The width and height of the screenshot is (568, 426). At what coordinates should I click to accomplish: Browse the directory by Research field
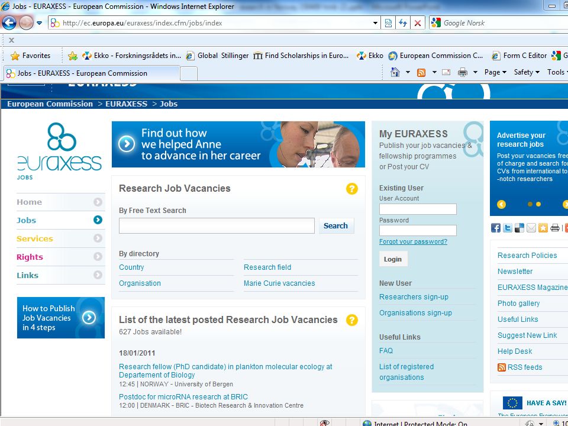(x=267, y=267)
